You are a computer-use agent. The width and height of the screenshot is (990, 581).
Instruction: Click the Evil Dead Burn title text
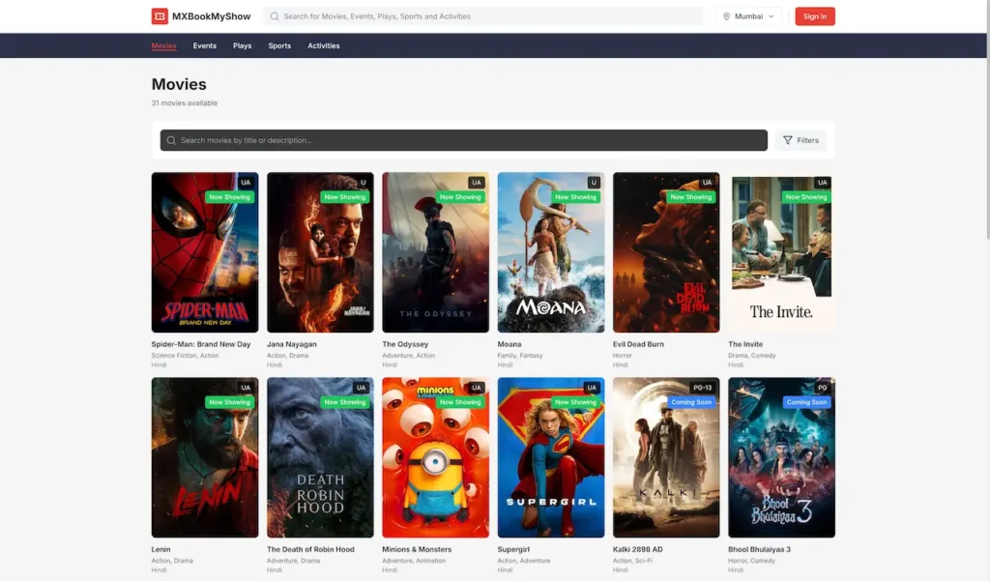(x=638, y=344)
